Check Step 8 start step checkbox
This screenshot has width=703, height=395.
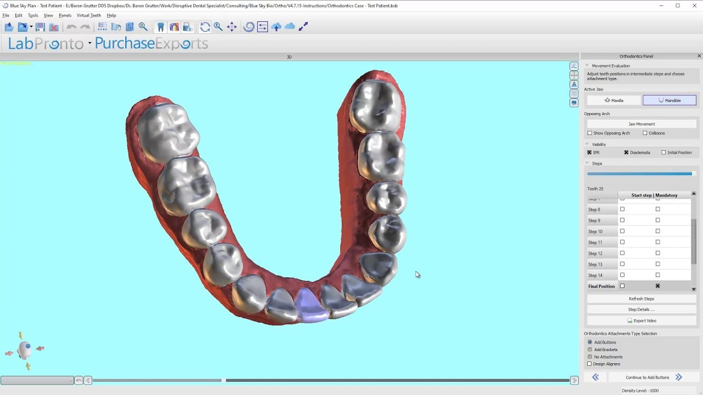pyautogui.click(x=622, y=209)
